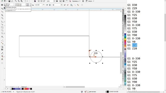The width and height of the screenshot is (166, 93).
Task: Select the Artistic Media tool
Action: point(2,25)
